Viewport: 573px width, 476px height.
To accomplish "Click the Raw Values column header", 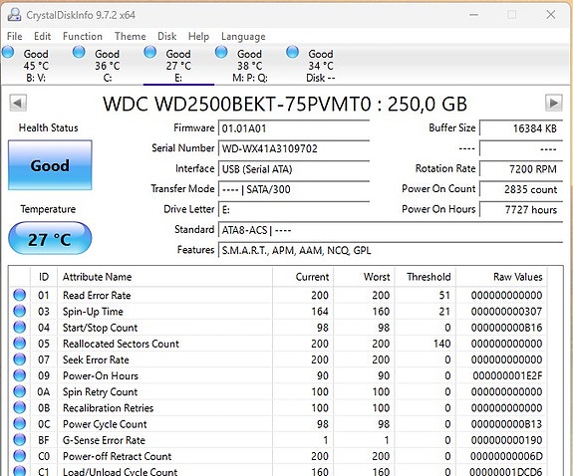I will (x=517, y=277).
